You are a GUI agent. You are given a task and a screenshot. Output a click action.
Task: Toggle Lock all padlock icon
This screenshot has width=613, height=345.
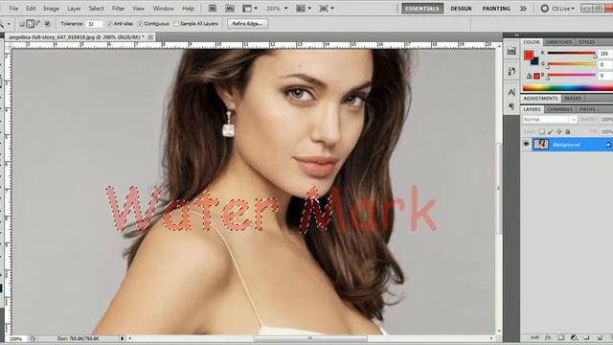(568, 132)
